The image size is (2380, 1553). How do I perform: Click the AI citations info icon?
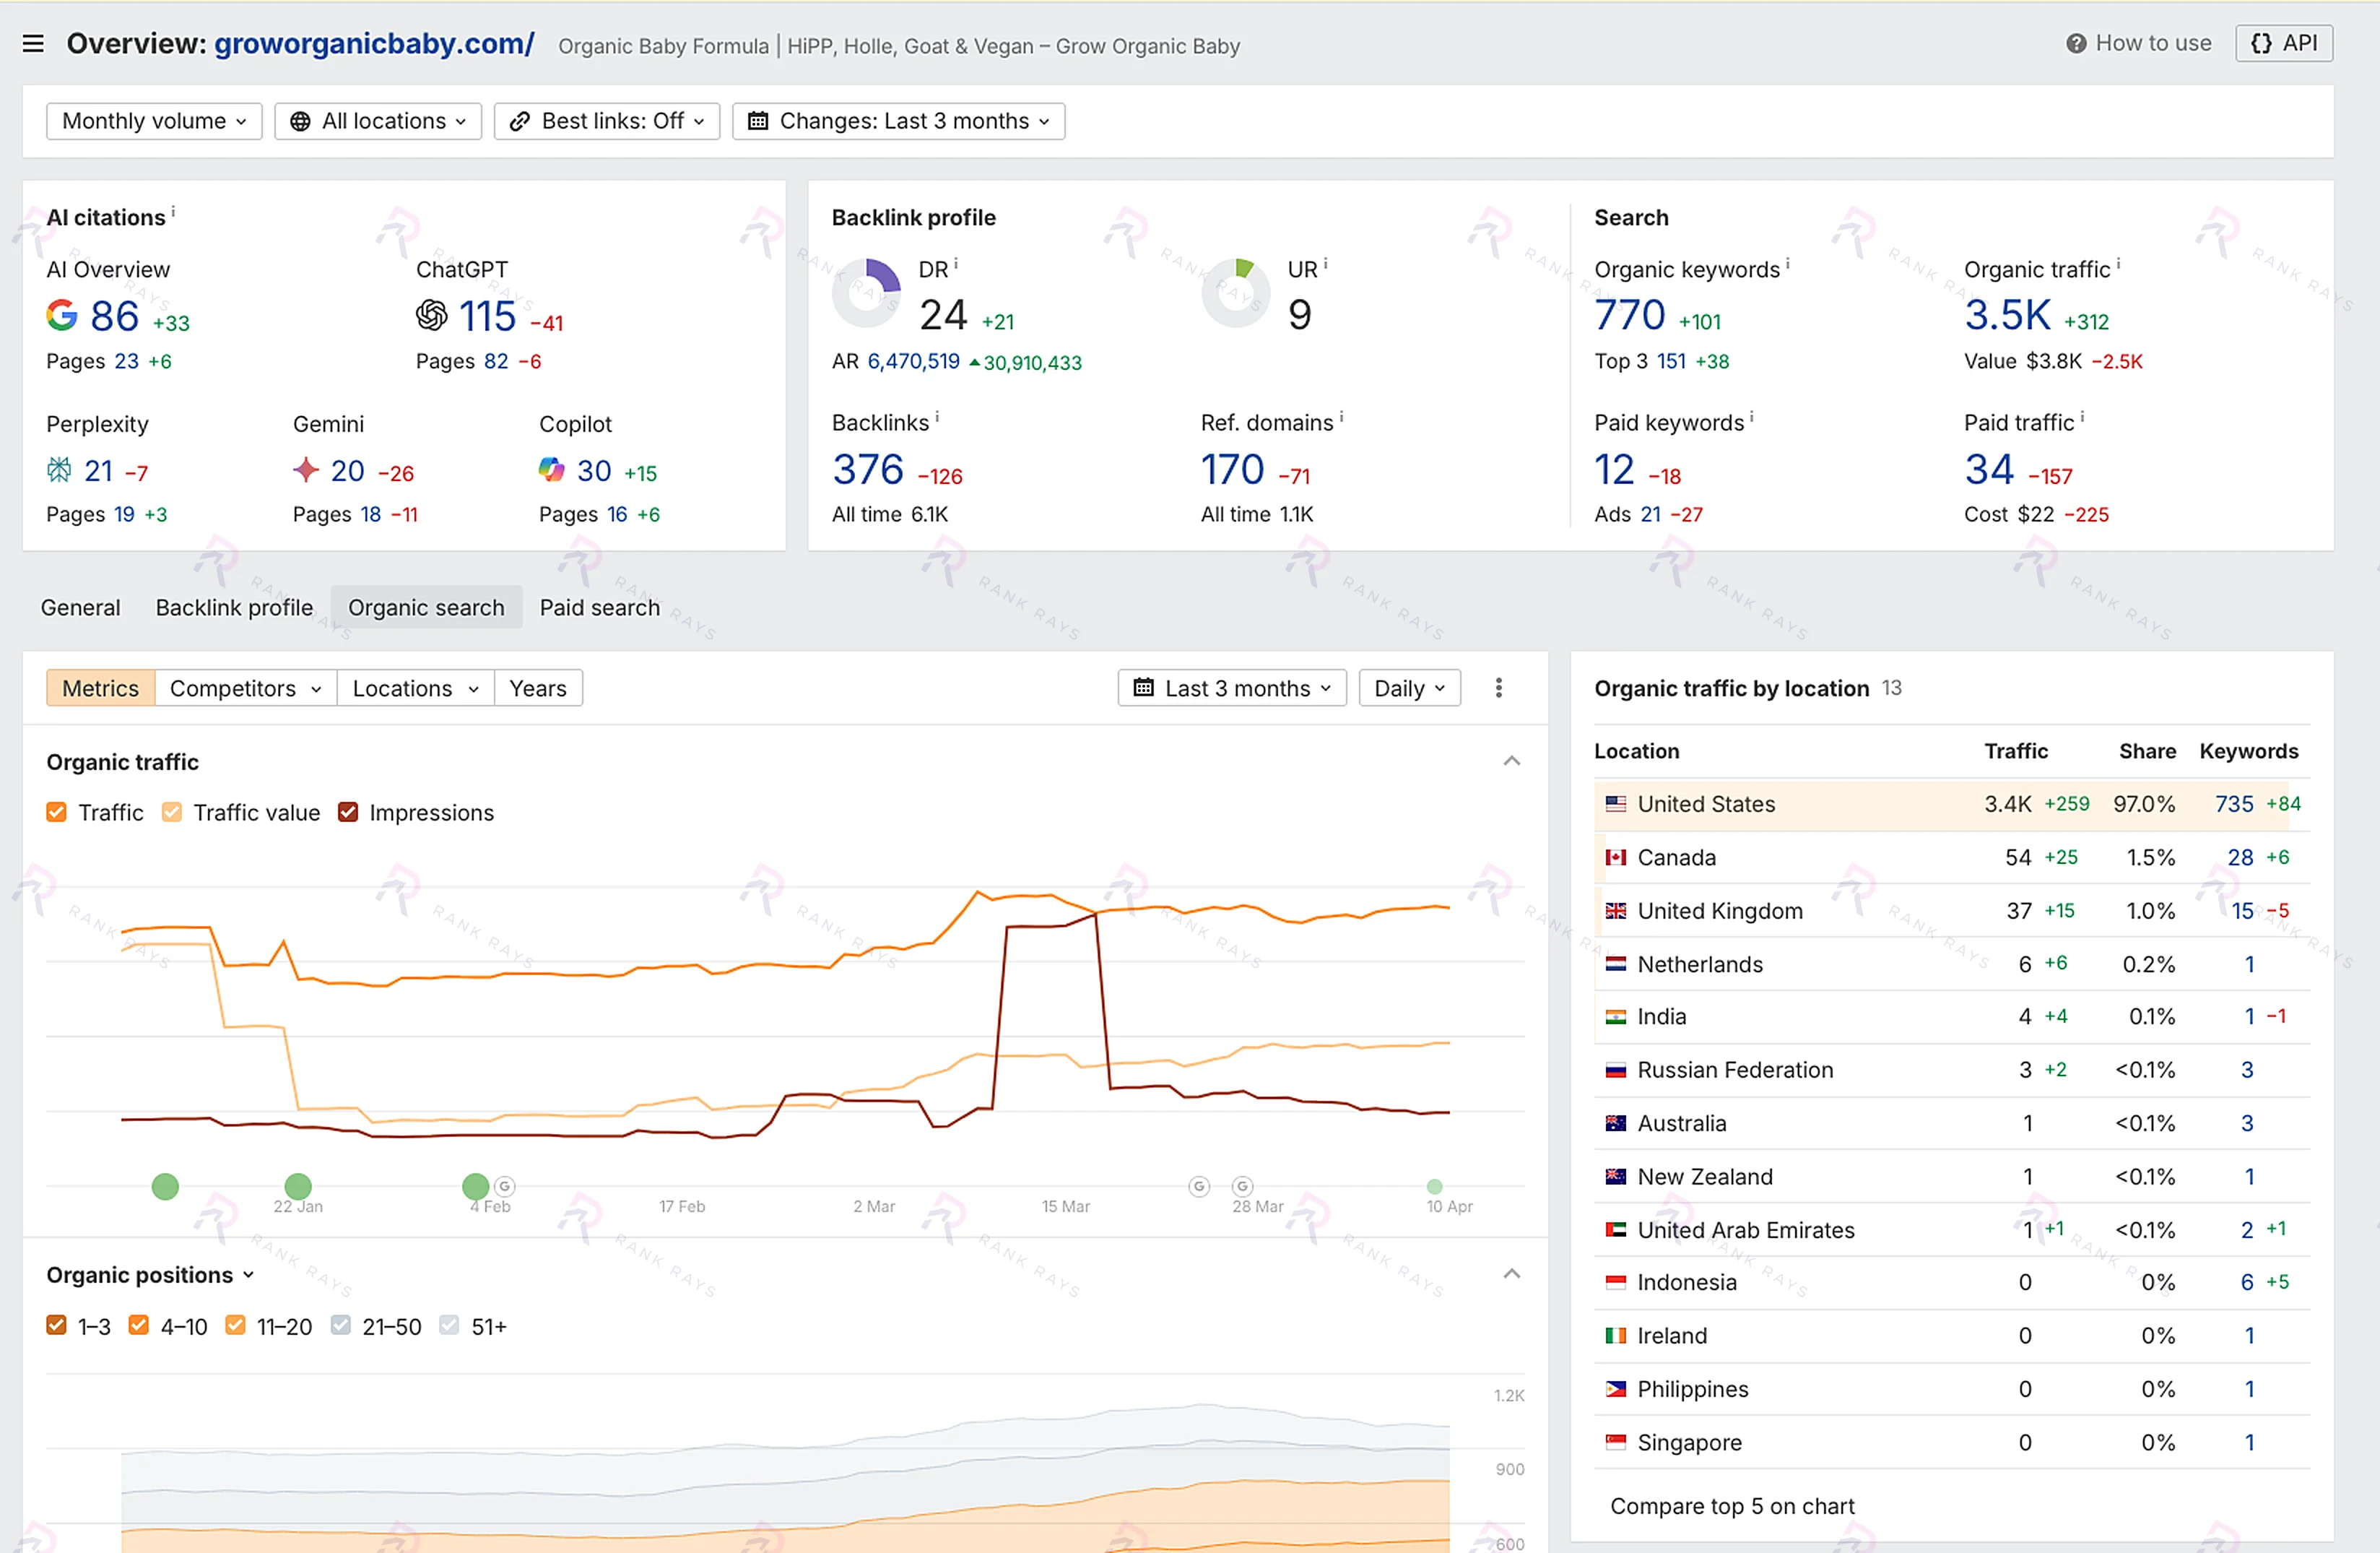pyautogui.click(x=173, y=212)
